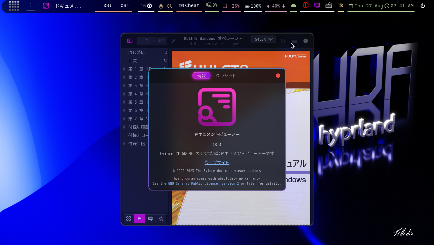Expand the 付録A outline entry
The image size is (434, 245).
pyautogui.click(x=124, y=127)
